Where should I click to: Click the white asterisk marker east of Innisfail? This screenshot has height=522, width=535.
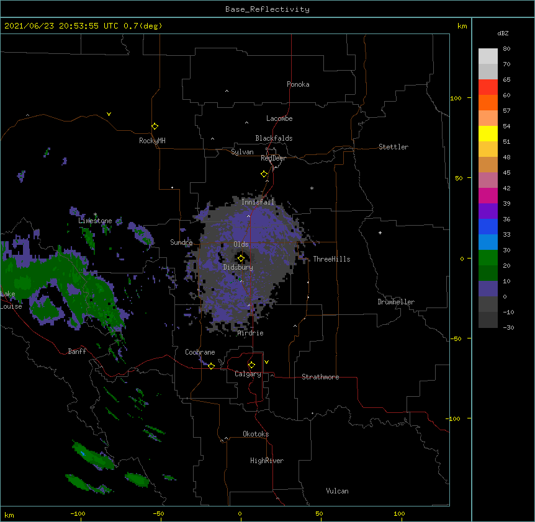pos(312,188)
